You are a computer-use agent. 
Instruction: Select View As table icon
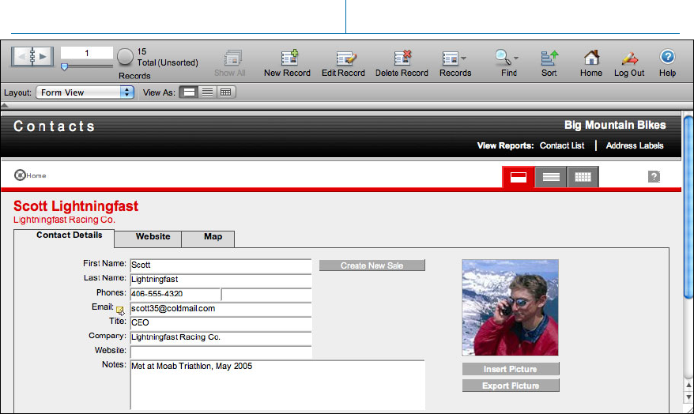click(x=226, y=92)
